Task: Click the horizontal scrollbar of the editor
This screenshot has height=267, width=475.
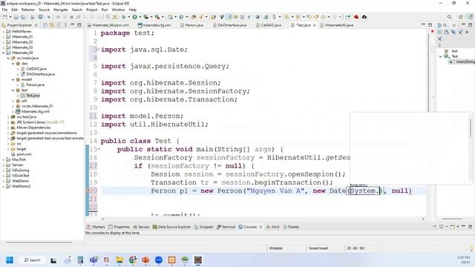Action: [x=263, y=219]
